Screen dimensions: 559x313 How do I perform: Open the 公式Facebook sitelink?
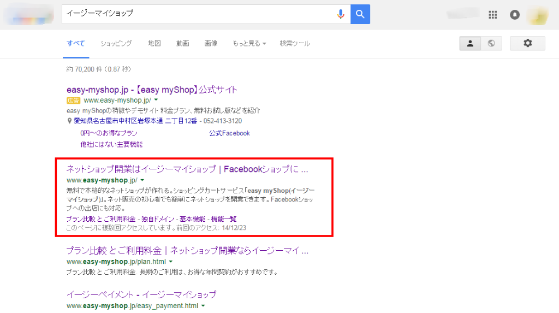229,133
